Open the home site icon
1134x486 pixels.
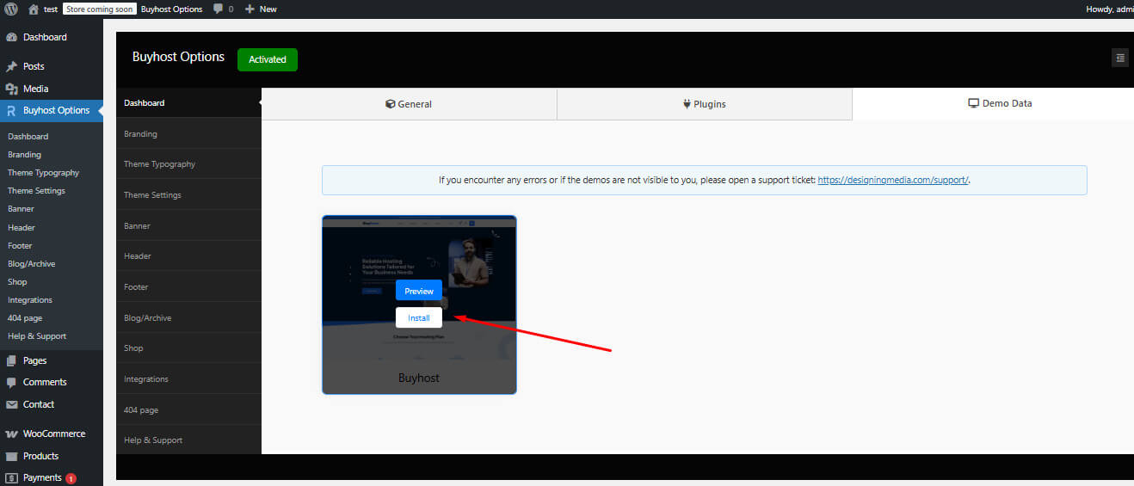click(x=34, y=9)
